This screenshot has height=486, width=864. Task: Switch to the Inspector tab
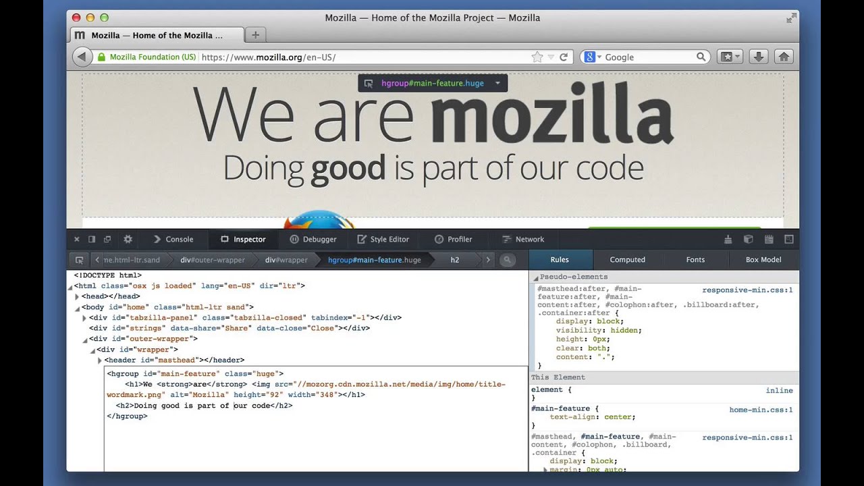pyautogui.click(x=243, y=239)
